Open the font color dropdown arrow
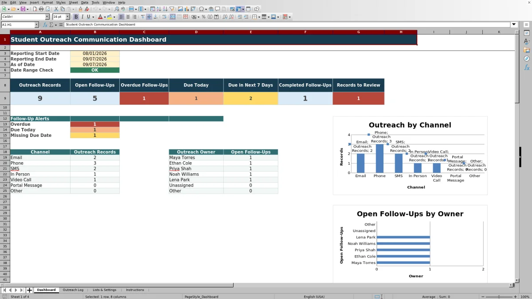This screenshot has height=299, width=532. (x=105, y=17)
